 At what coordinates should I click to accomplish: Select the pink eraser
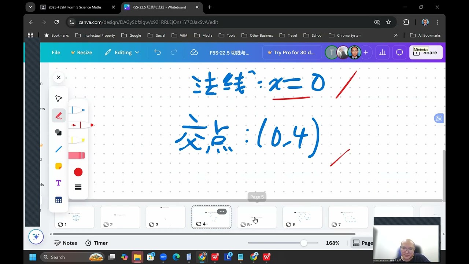77,155
